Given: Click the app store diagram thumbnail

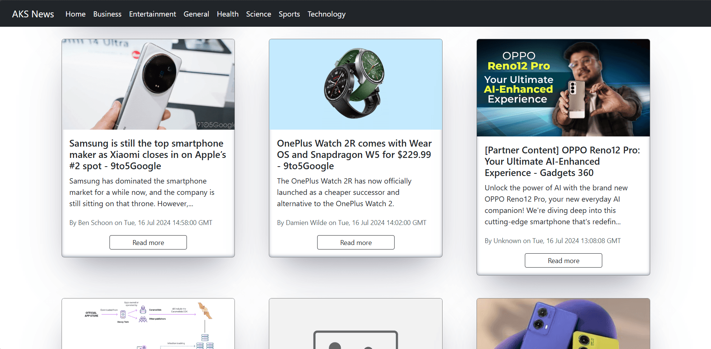Looking at the screenshot, I should click(148, 324).
